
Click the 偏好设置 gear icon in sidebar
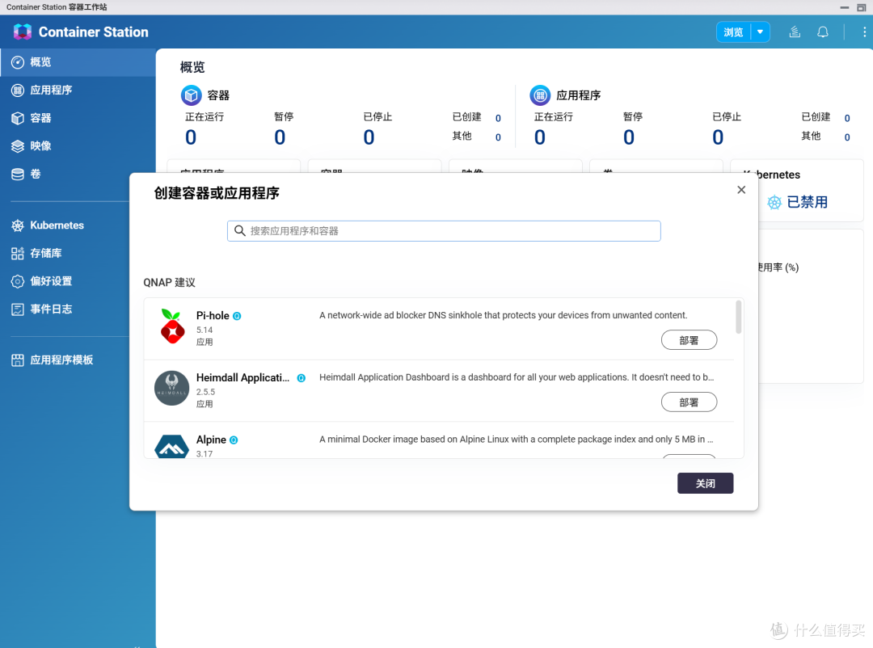pos(18,281)
